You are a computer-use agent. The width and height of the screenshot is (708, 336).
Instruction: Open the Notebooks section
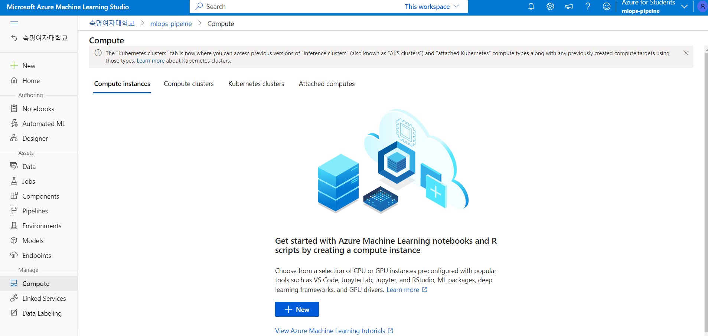pos(38,108)
